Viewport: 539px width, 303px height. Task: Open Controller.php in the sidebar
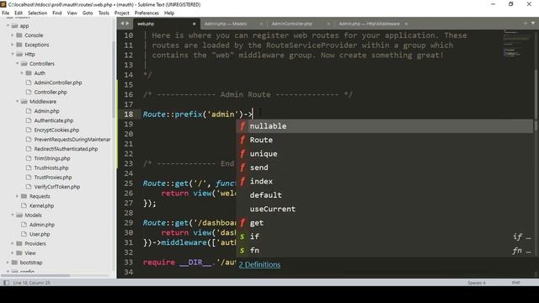[x=51, y=92]
